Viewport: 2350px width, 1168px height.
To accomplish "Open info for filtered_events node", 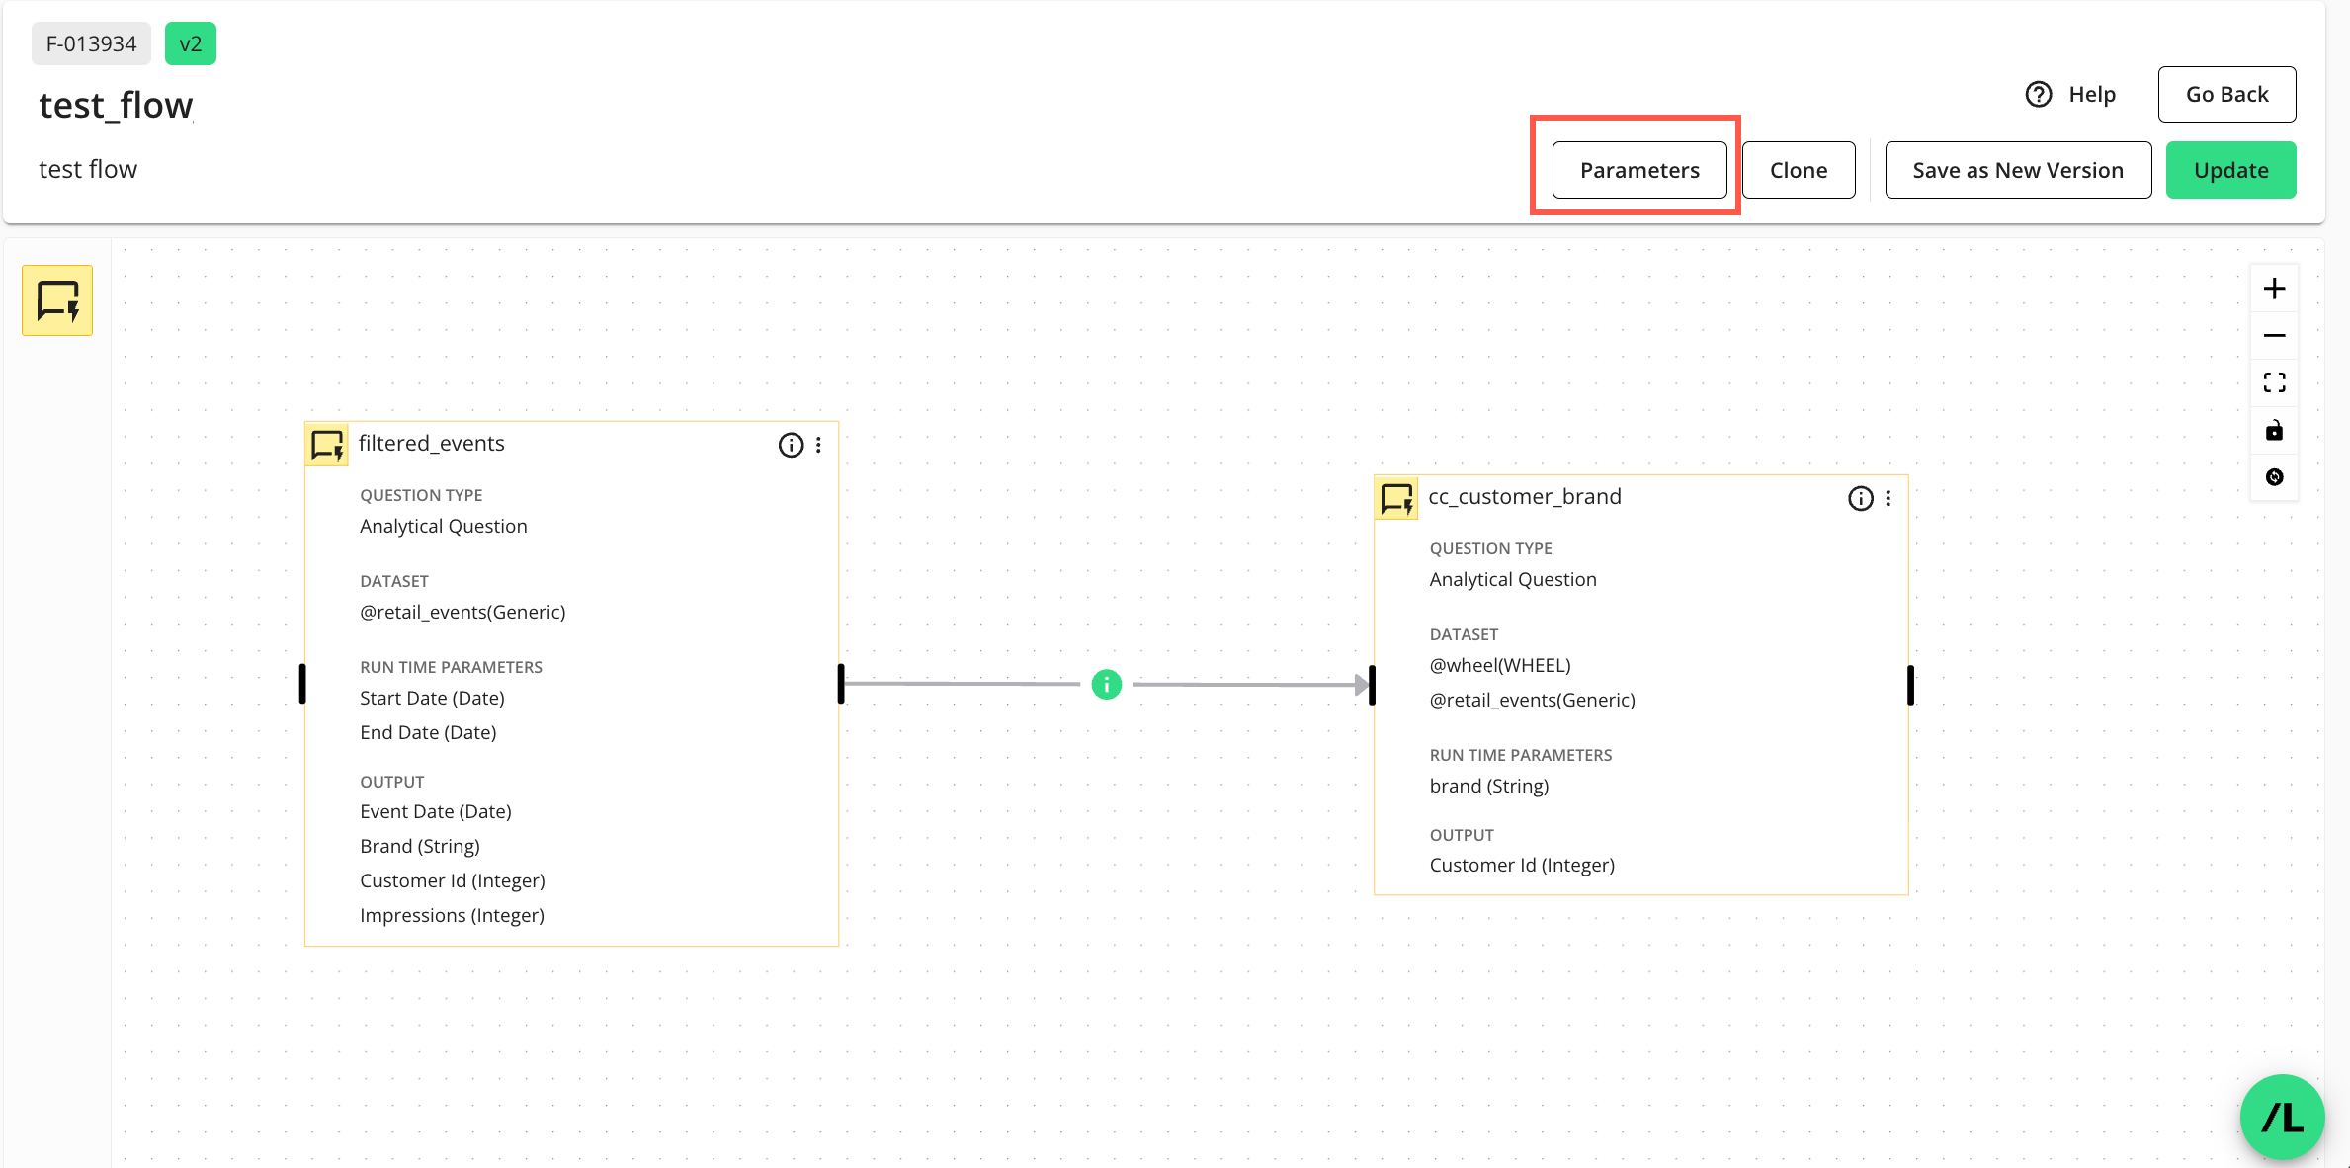I will click(791, 445).
